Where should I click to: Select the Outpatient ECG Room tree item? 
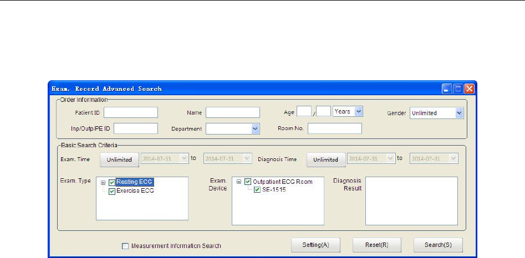283,182
